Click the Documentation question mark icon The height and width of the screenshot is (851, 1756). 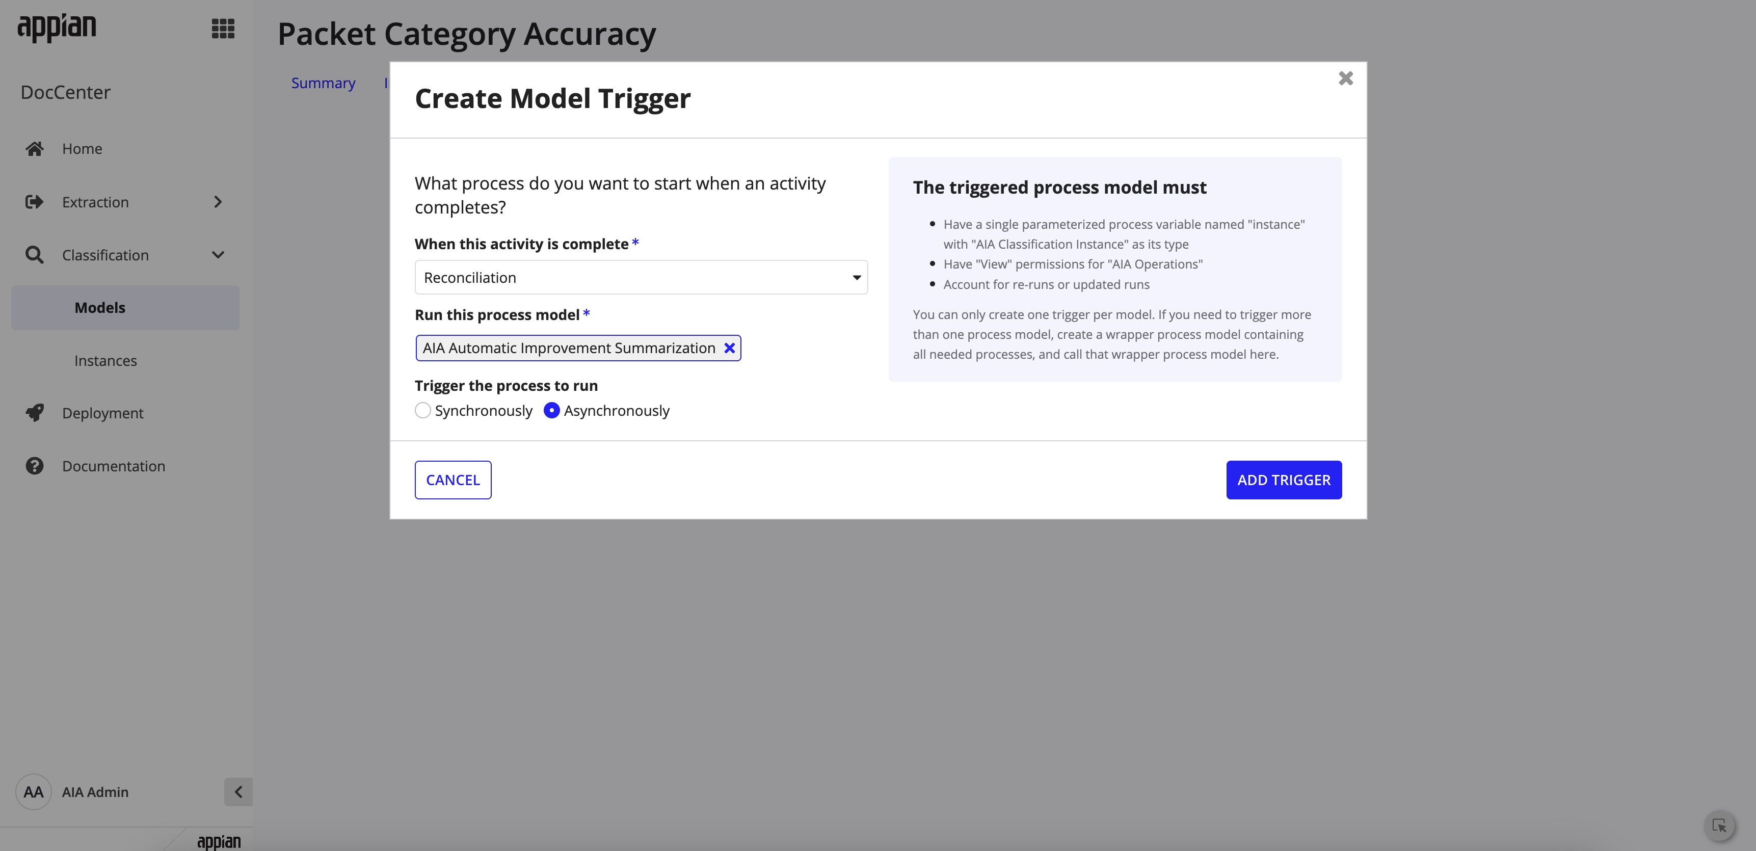[x=35, y=466]
